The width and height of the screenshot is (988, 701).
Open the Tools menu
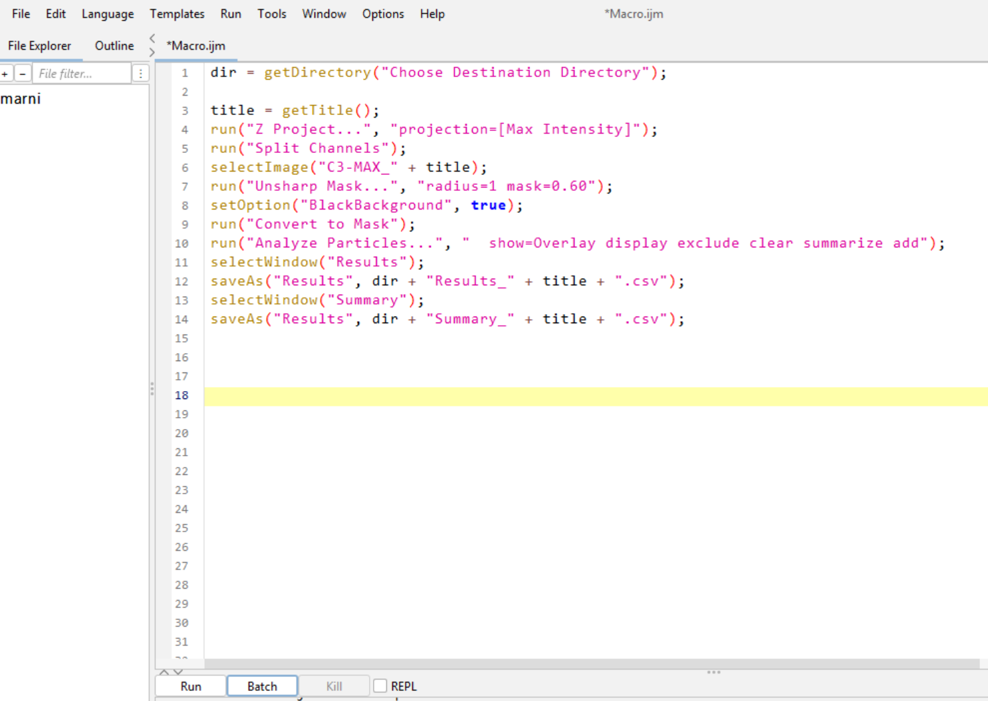point(272,14)
